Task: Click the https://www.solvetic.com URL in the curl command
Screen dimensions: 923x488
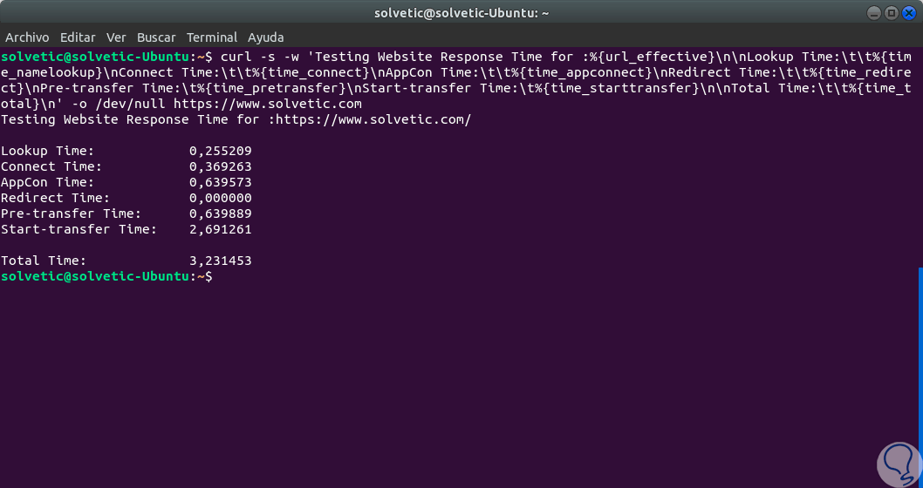Action: point(268,104)
